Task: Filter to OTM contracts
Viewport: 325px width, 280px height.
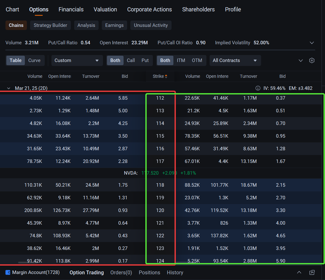Action: [x=197, y=60]
